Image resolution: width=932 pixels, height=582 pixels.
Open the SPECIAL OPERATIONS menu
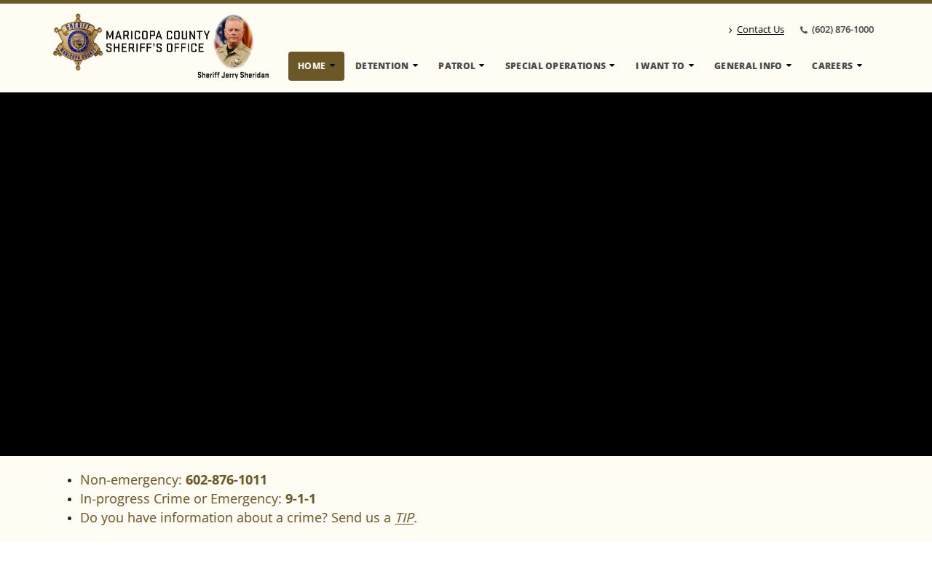559,66
